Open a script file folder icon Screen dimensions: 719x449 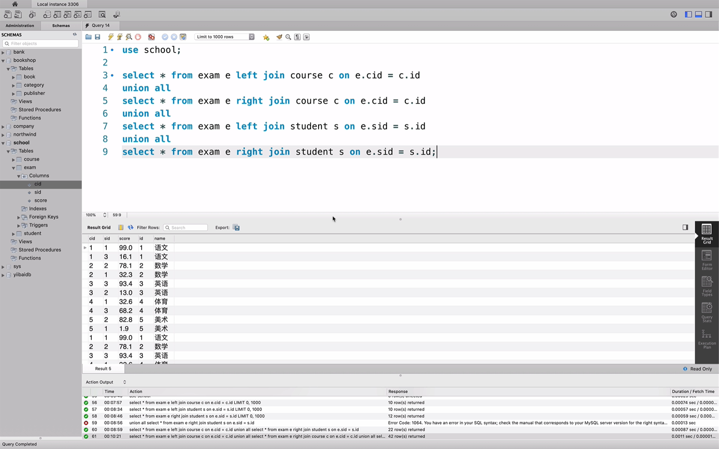pos(88,37)
